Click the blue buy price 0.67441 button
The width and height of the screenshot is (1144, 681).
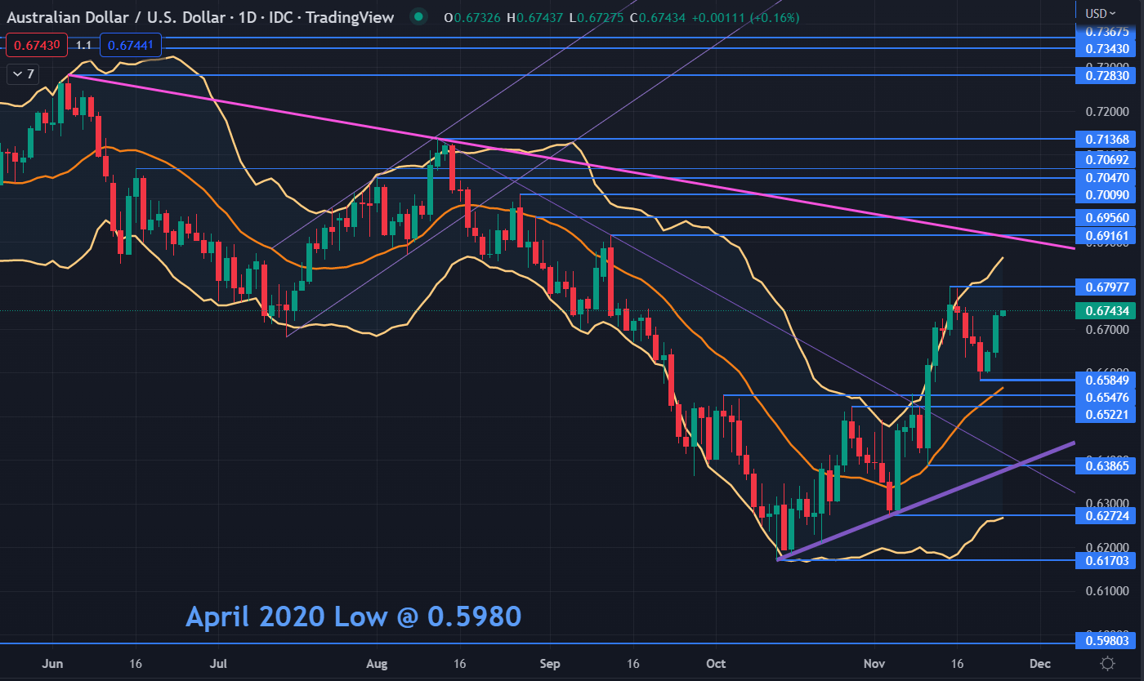coord(131,46)
